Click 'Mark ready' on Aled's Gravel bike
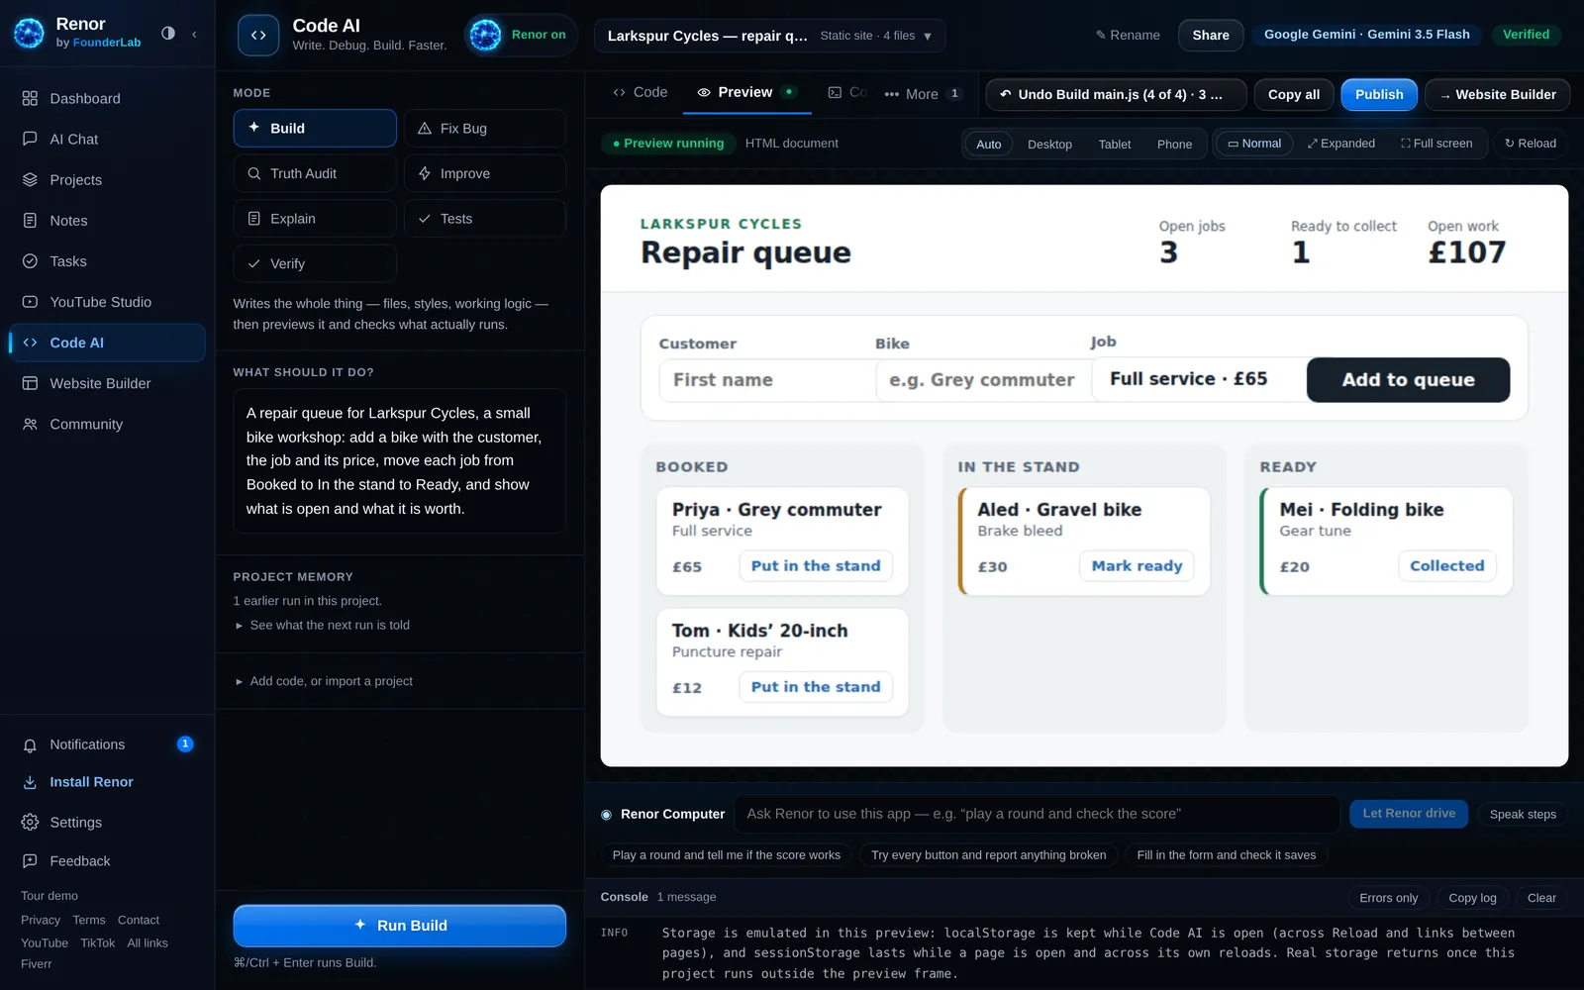Viewport: 1584px width, 990px height. [1137, 566]
